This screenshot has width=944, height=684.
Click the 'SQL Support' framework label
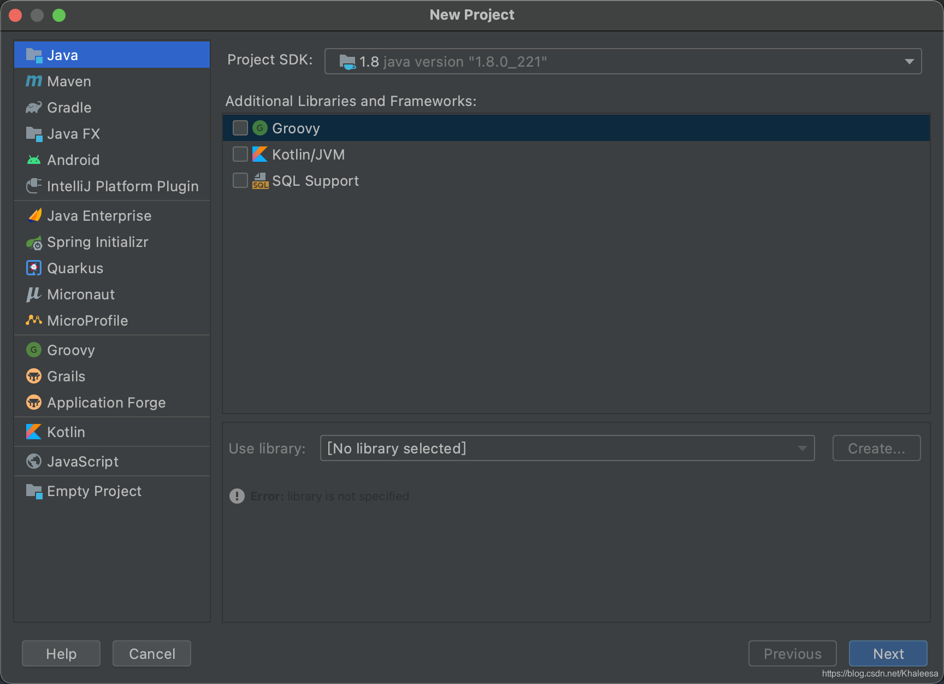coord(316,181)
